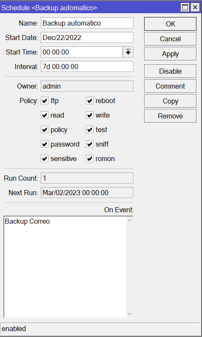This screenshot has width=202, height=337.
Task: Close the Schedule dialog window
Action: point(195,7)
